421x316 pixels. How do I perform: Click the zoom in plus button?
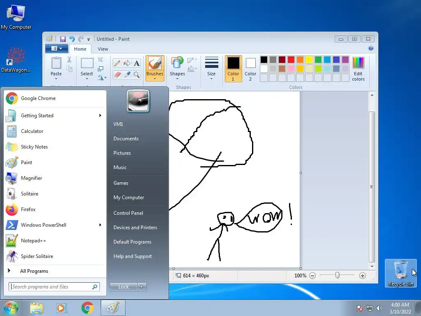coord(363,275)
